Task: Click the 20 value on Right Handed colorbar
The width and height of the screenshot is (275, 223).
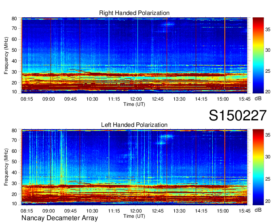Action: [x=268, y=92]
